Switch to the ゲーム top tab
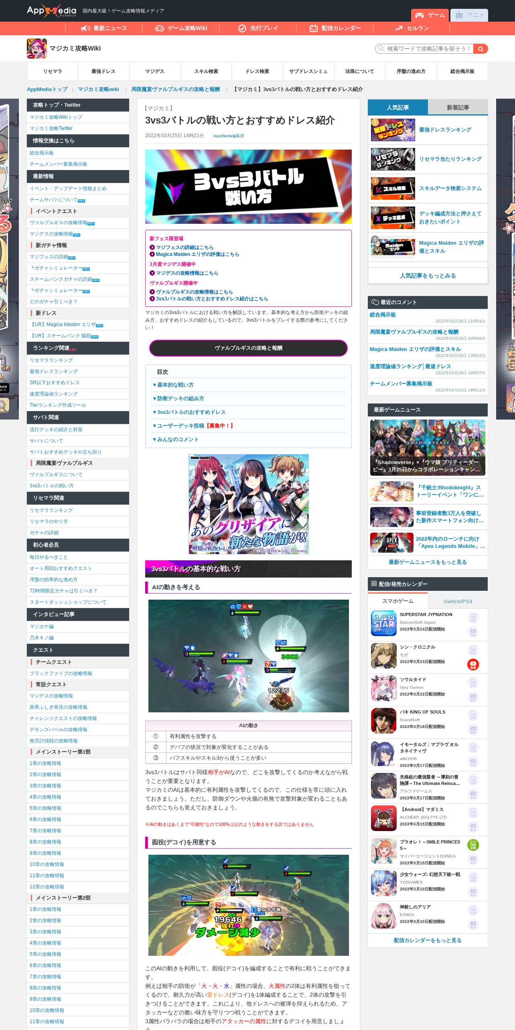515x1030 pixels. 430,15
